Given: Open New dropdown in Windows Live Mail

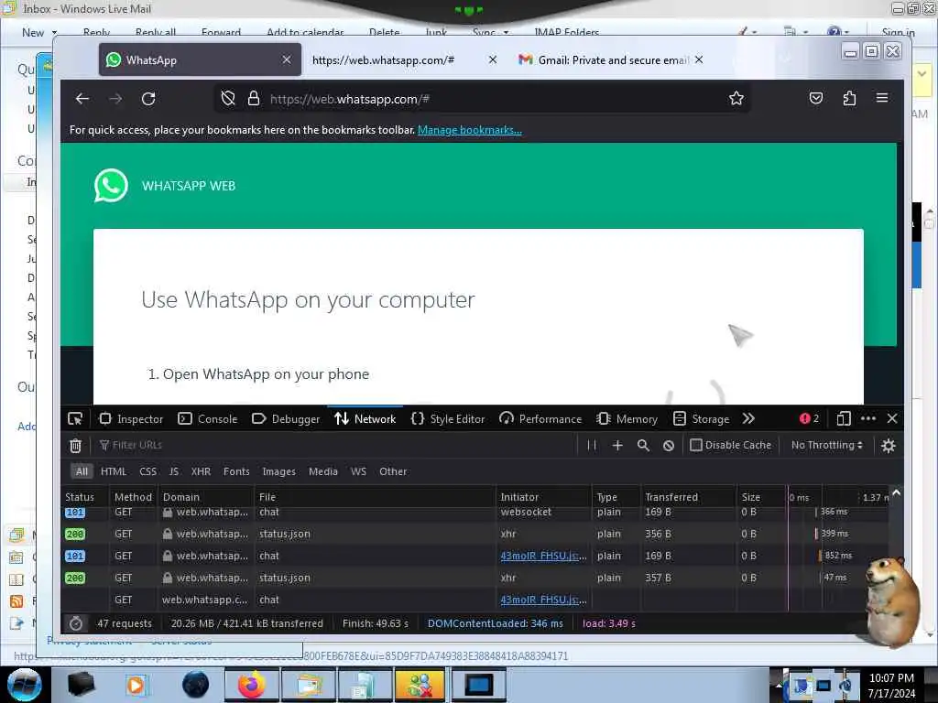Looking at the screenshot, I should [39, 32].
